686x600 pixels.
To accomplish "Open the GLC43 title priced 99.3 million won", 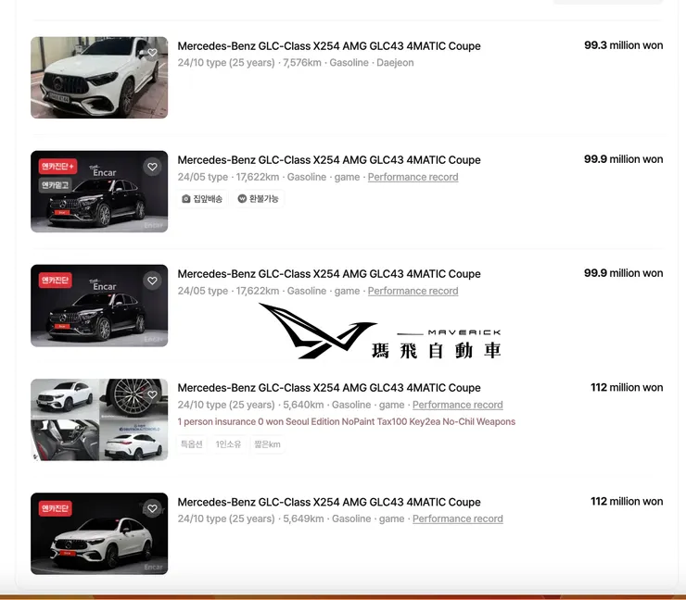I will (x=329, y=46).
